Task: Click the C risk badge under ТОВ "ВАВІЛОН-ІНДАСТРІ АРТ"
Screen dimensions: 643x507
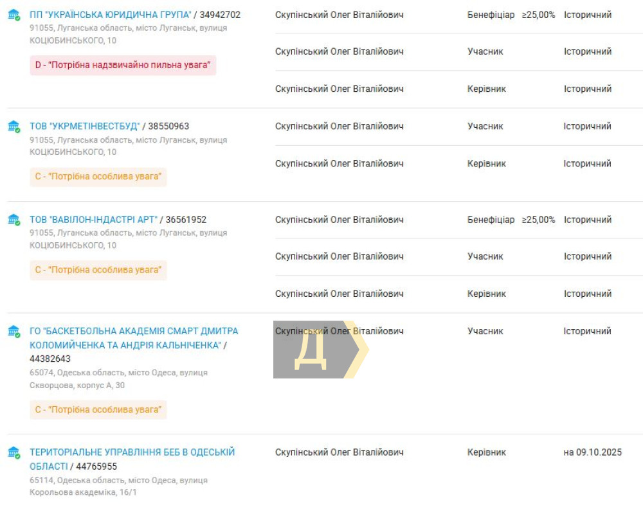Action: point(98,270)
